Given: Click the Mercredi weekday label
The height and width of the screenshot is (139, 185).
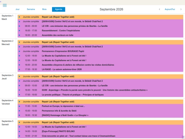Looking at the screenshot, I should point(5,44).
